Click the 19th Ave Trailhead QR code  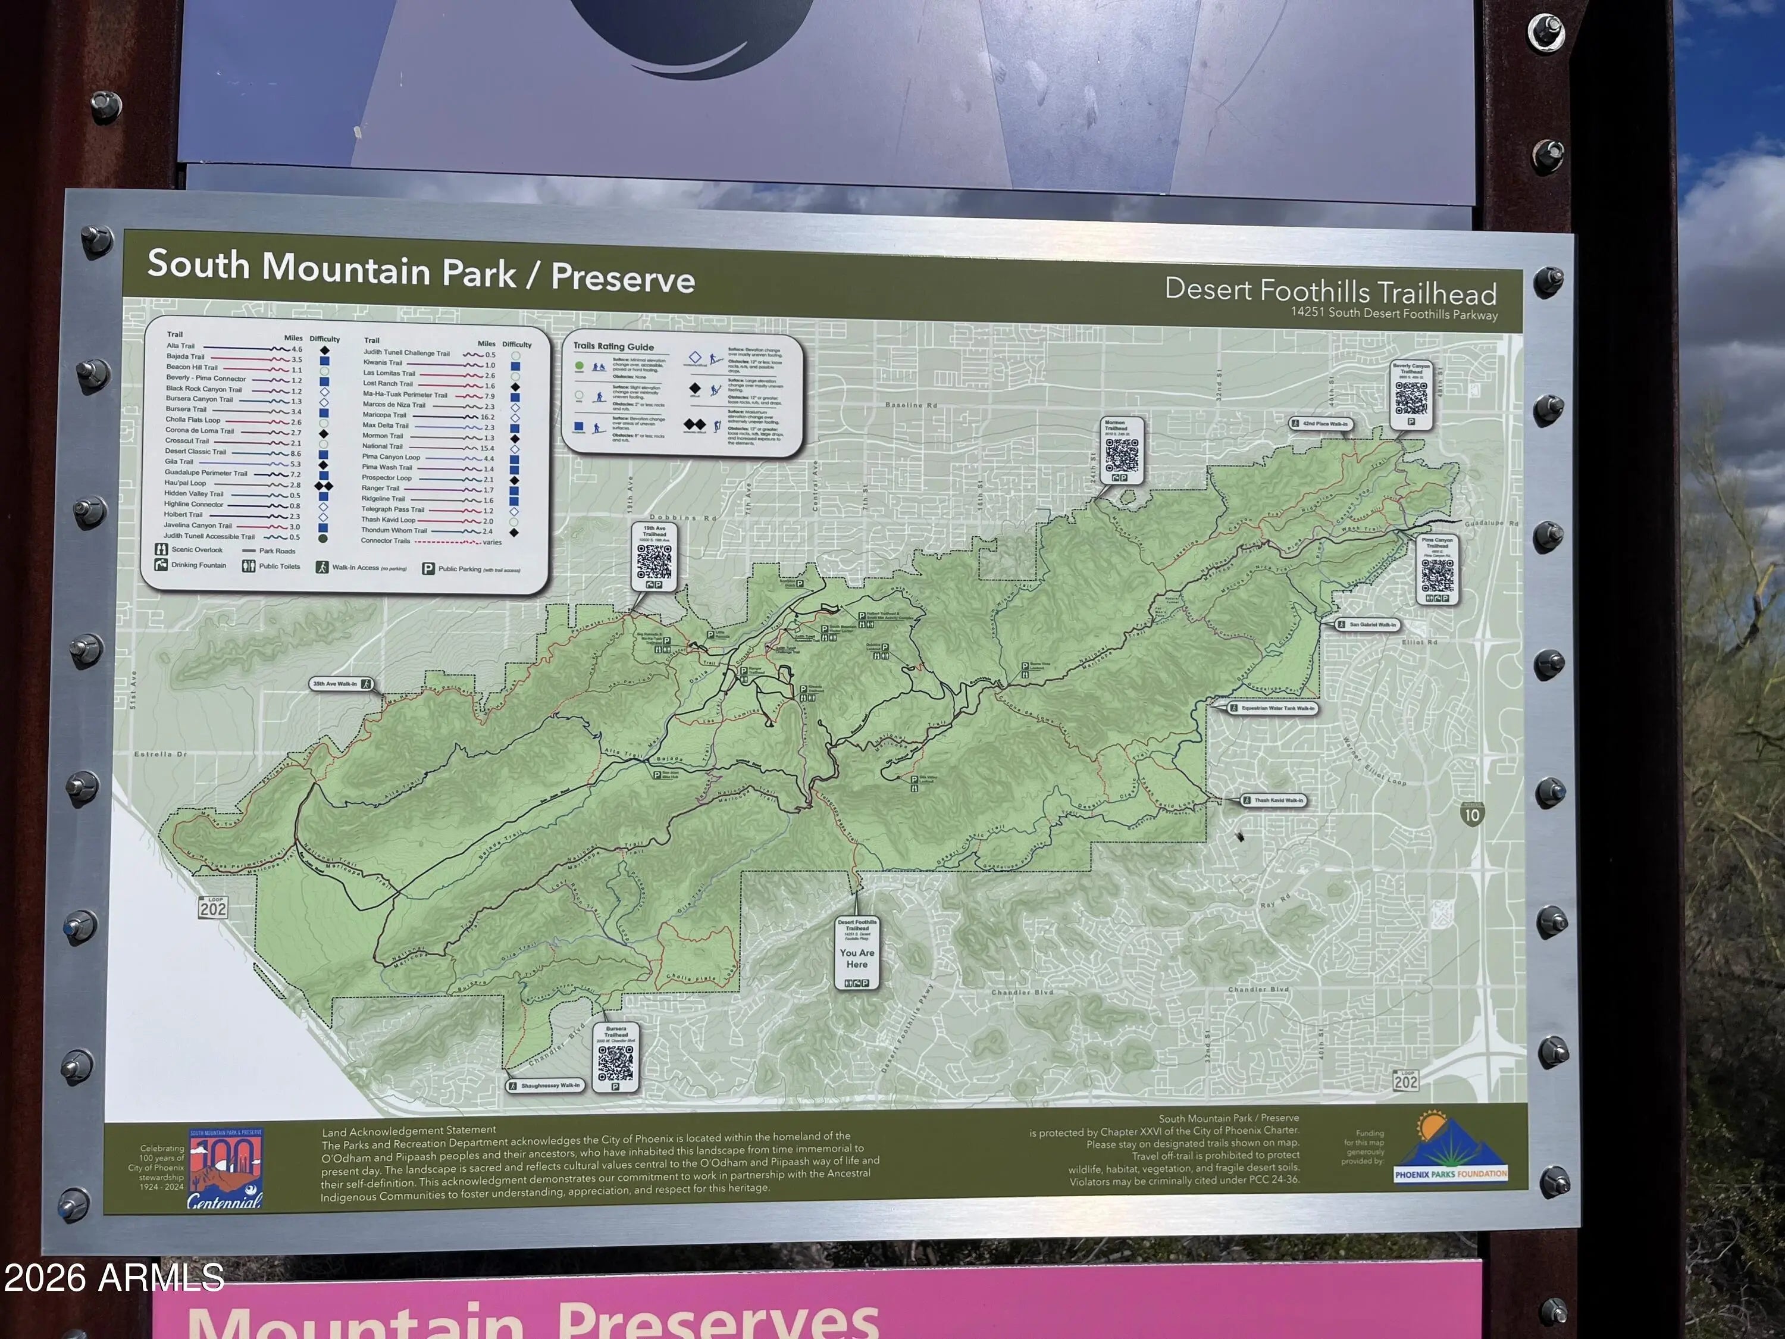(x=654, y=562)
